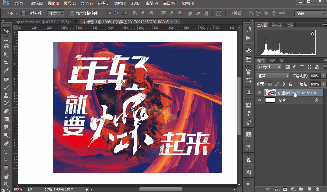Open the Character panel icon
The width and height of the screenshot is (327, 192).
point(248,172)
